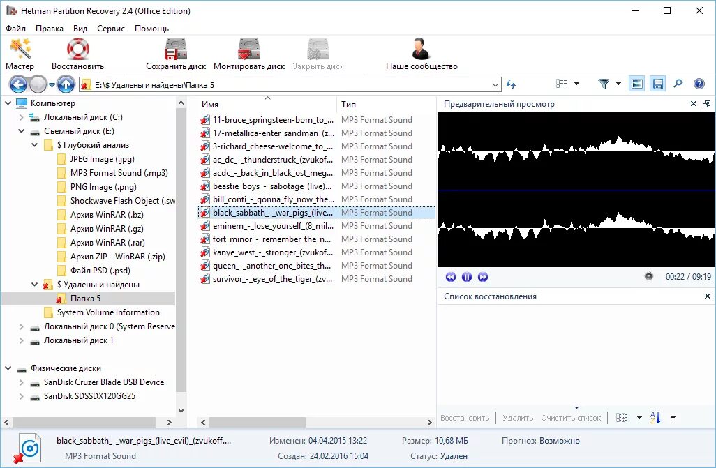Refresh the current folder view
Image resolution: width=716 pixels, height=468 pixels.
coord(511,84)
